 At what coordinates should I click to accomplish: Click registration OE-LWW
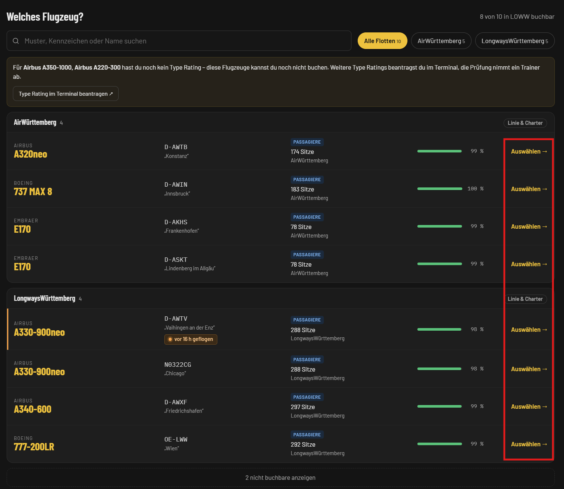point(176,439)
